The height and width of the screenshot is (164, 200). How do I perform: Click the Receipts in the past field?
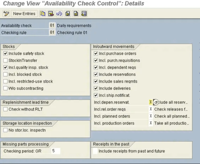pyautogui.click(x=95, y=151)
